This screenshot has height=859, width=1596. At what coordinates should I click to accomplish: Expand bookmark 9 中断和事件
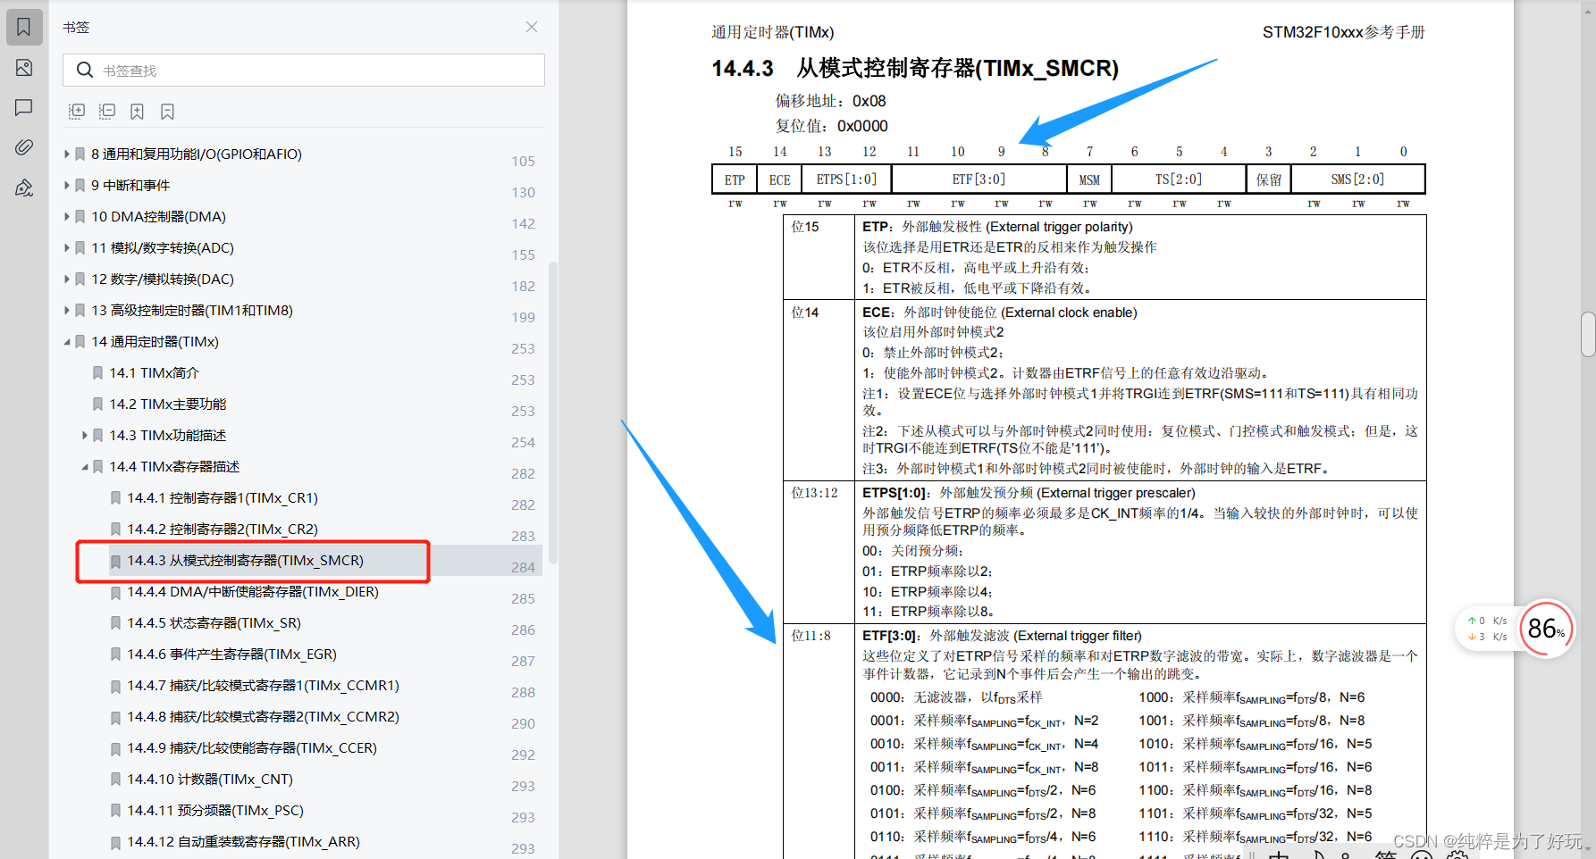click(x=67, y=185)
